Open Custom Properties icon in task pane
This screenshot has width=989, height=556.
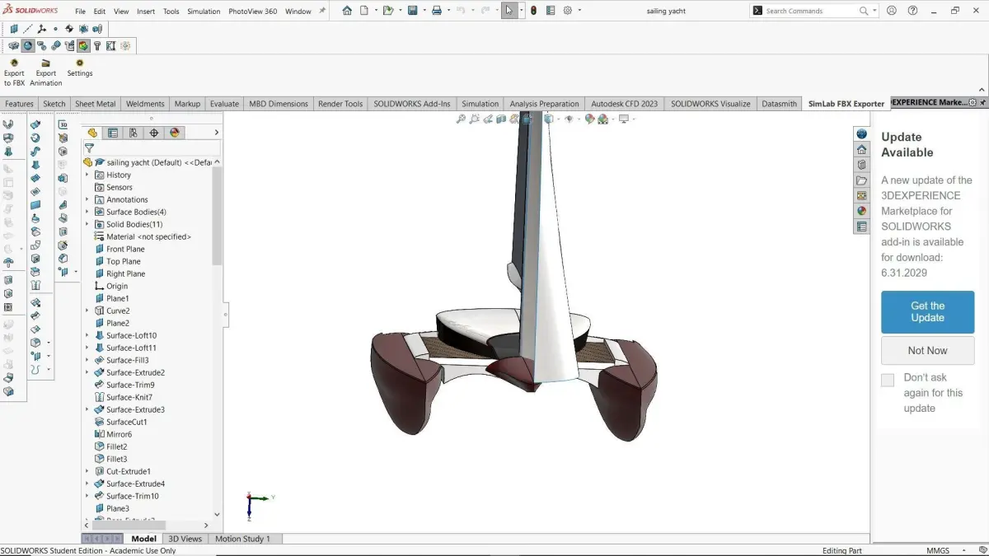point(861,227)
